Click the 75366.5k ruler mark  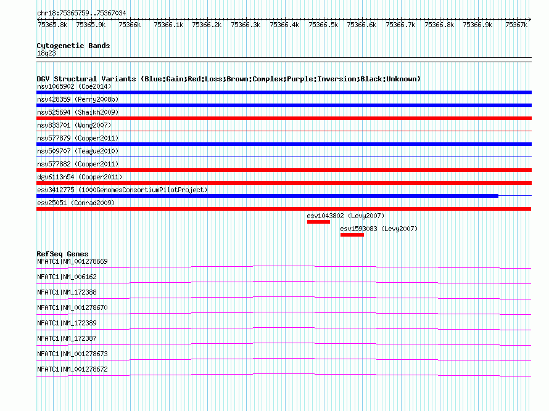click(323, 25)
